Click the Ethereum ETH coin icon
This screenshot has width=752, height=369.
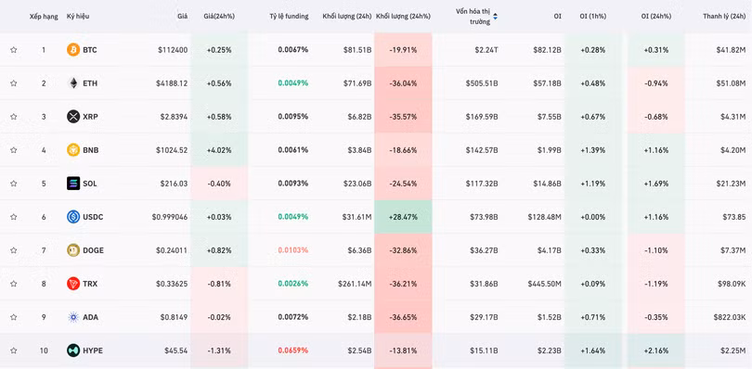[x=73, y=83]
